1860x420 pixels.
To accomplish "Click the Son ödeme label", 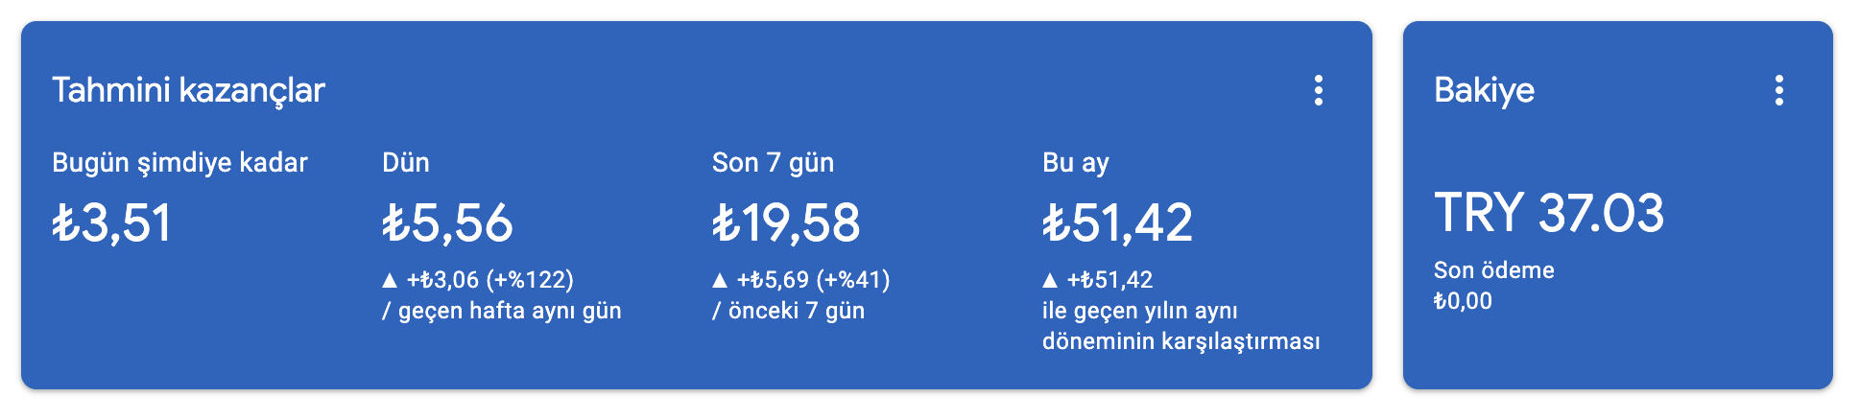I will 1494,270.
